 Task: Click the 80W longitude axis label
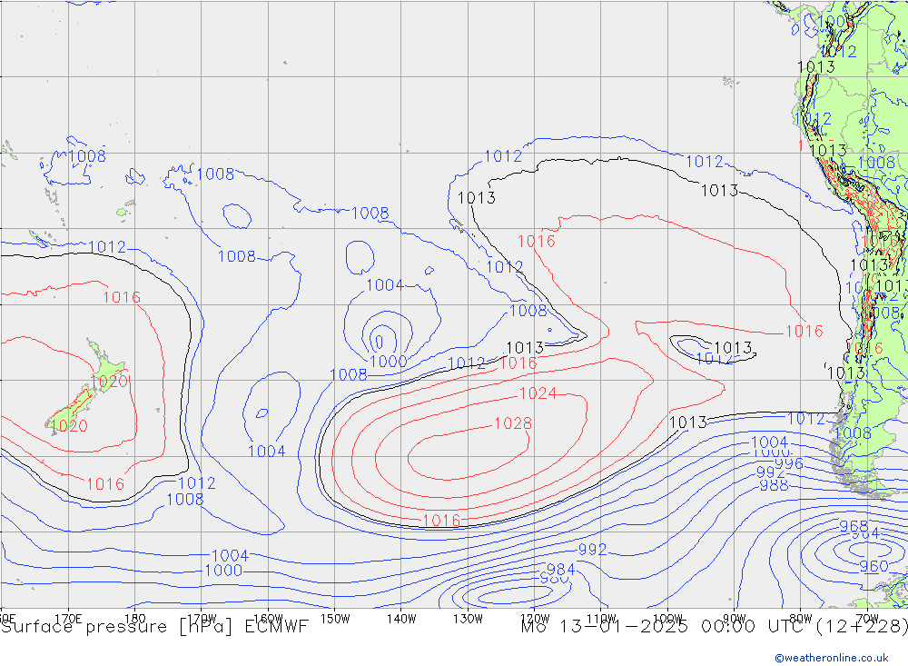pyautogui.click(x=800, y=618)
